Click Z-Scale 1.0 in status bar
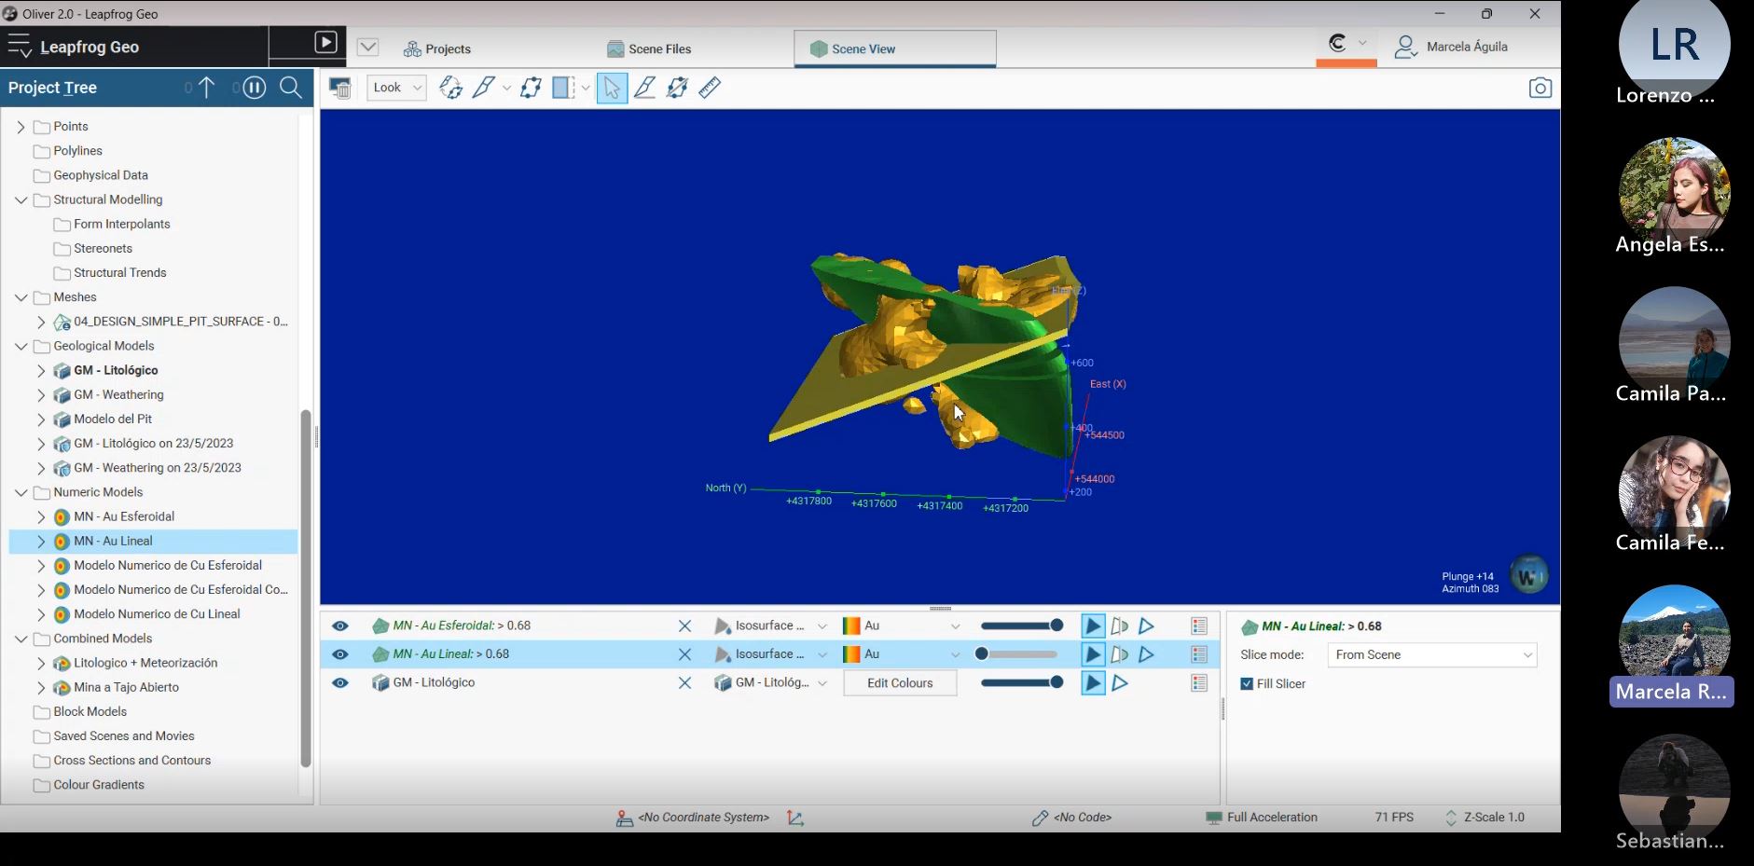Viewport: 1754px width, 866px height. (x=1494, y=818)
